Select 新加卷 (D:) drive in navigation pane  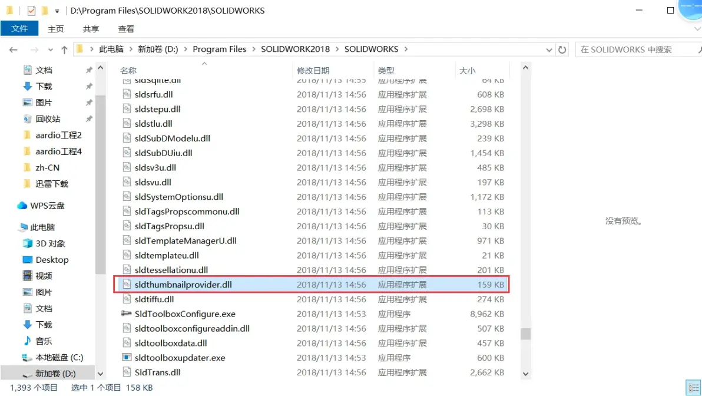pos(55,374)
